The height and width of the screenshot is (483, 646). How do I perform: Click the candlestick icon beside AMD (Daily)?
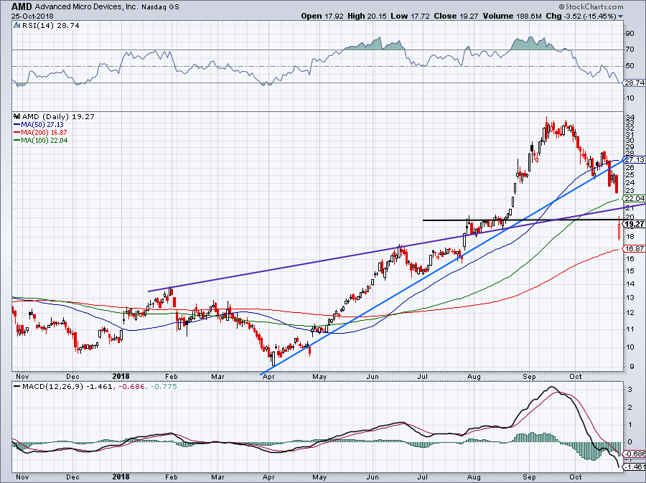17,115
